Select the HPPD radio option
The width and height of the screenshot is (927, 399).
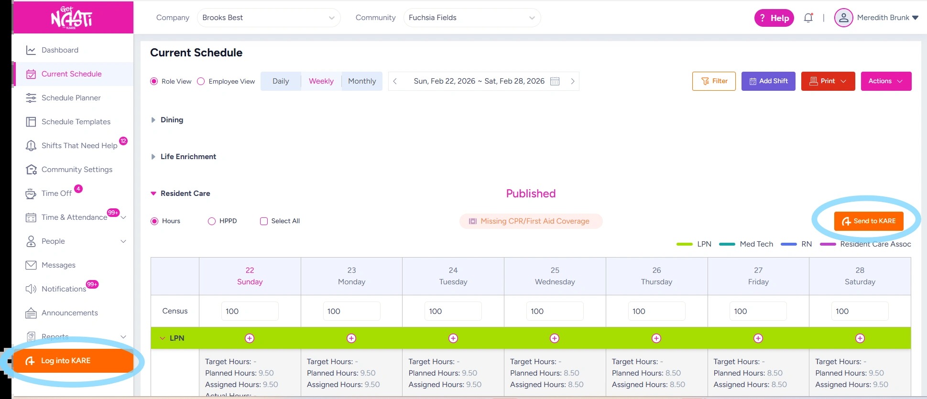point(212,221)
